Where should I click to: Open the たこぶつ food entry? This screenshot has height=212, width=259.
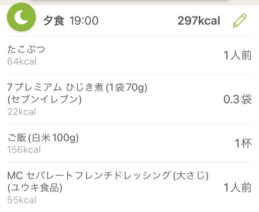(129, 55)
